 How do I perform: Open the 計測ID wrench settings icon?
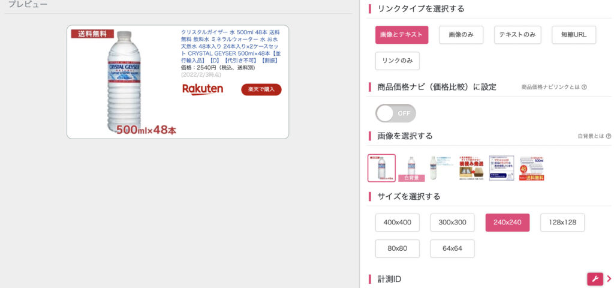tap(595, 279)
